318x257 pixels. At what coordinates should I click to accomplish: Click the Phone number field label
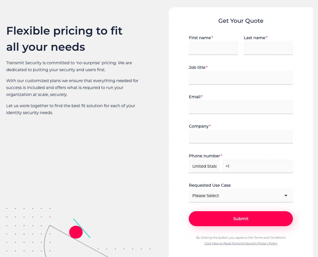(x=204, y=156)
